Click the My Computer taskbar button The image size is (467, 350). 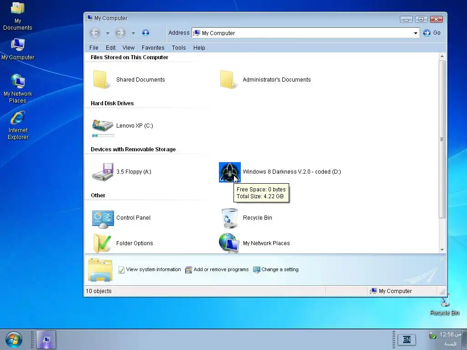tap(46, 340)
